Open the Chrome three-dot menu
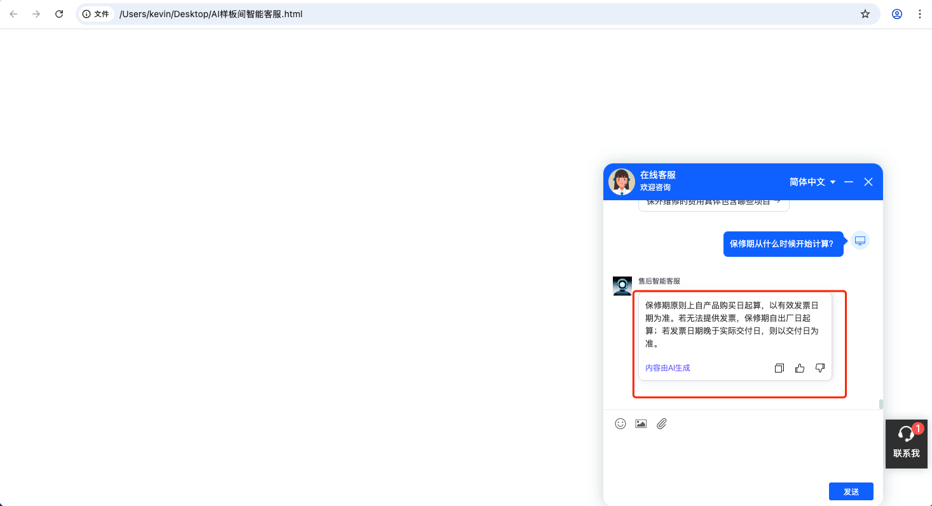932x506 pixels. tap(919, 14)
